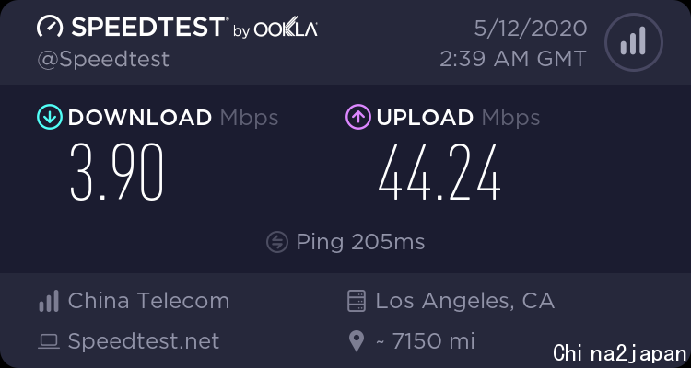Click the China Telecom provider name
691x368 pixels.
tap(148, 301)
